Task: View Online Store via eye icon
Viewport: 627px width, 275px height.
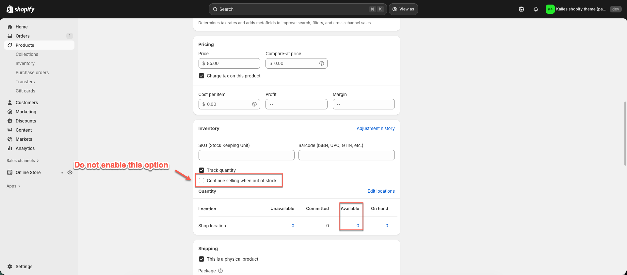Action: (70, 172)
